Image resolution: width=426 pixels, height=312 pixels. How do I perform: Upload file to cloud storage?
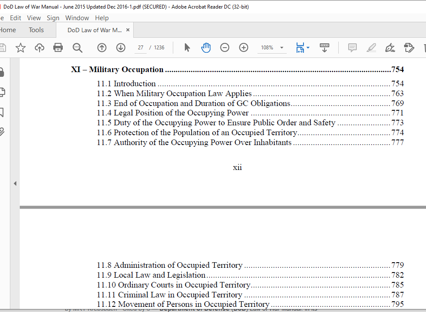pos(40,48)
